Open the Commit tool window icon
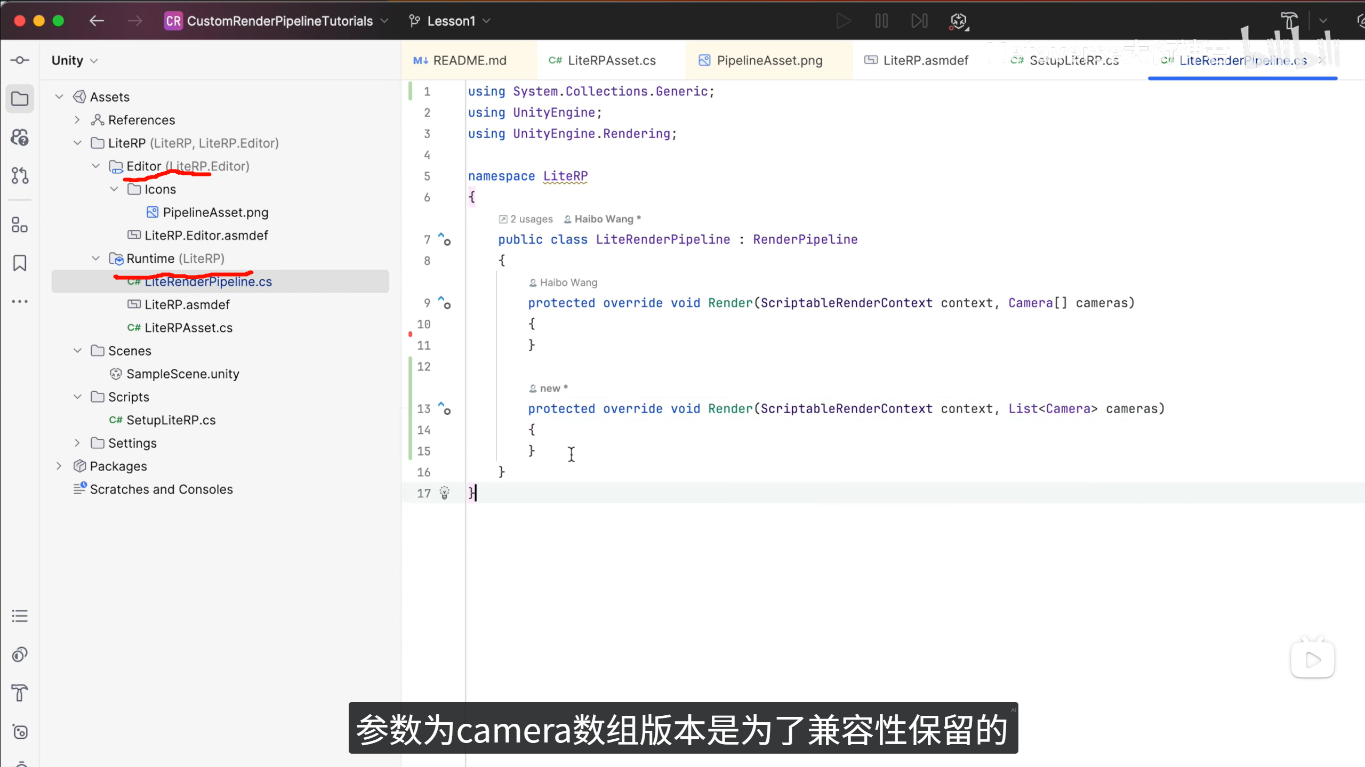The width and height of the screenshot is (1365, 767). click(20, 60)
